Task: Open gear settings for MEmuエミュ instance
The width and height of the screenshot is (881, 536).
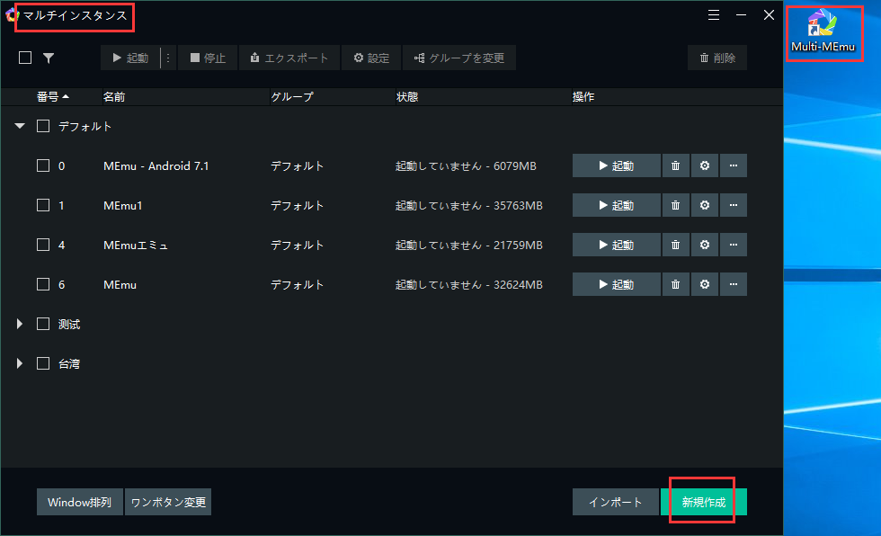Action: (x=705, y=245)
